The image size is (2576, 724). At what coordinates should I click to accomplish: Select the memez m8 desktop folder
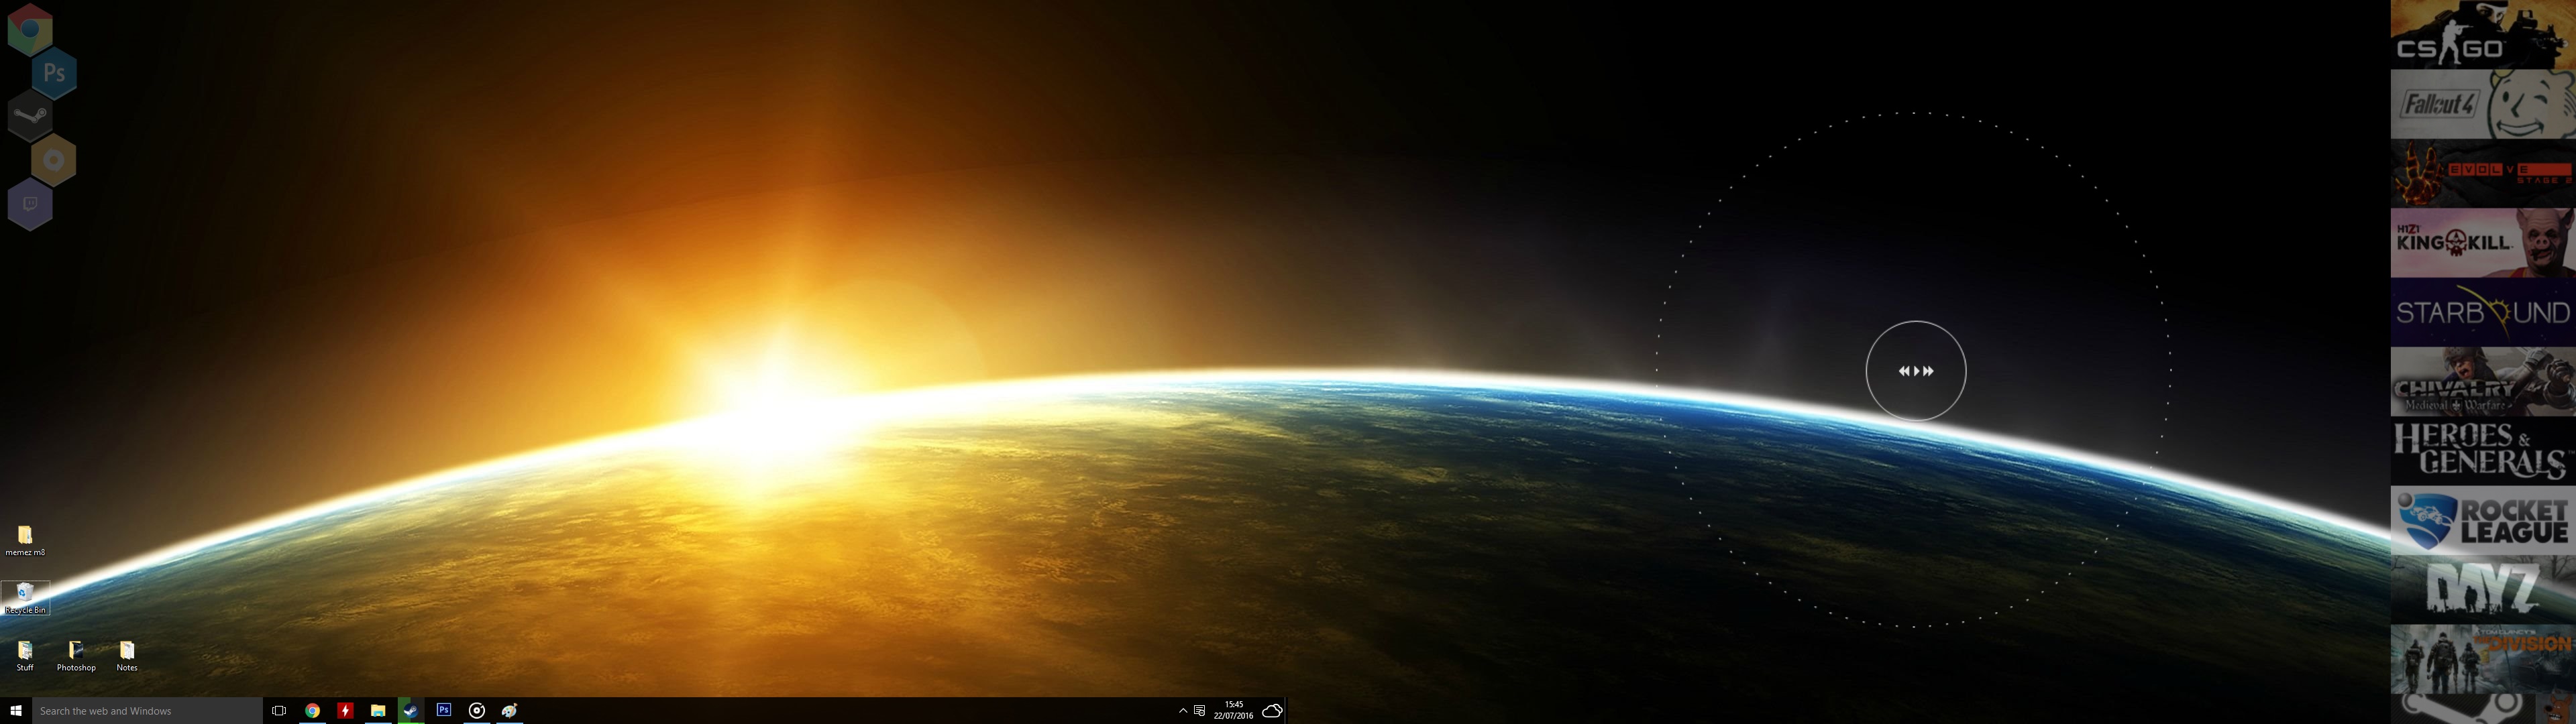point(25,541)
